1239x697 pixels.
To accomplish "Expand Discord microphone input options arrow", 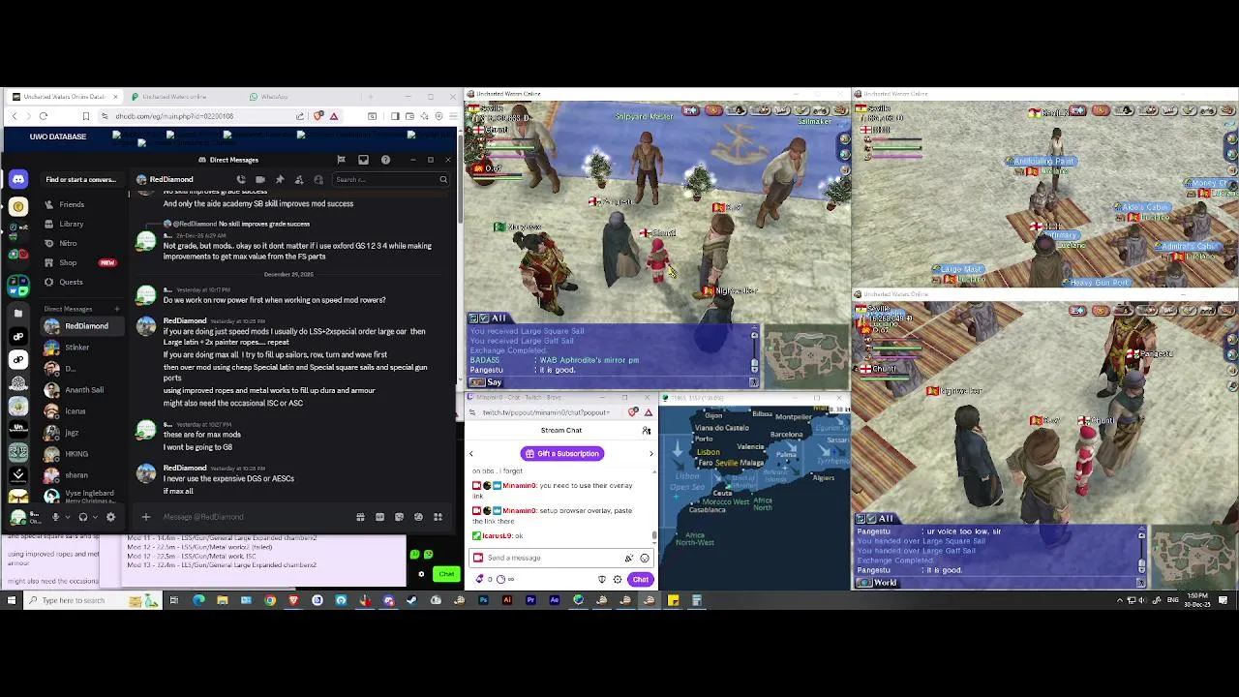I will click(68, 517).
